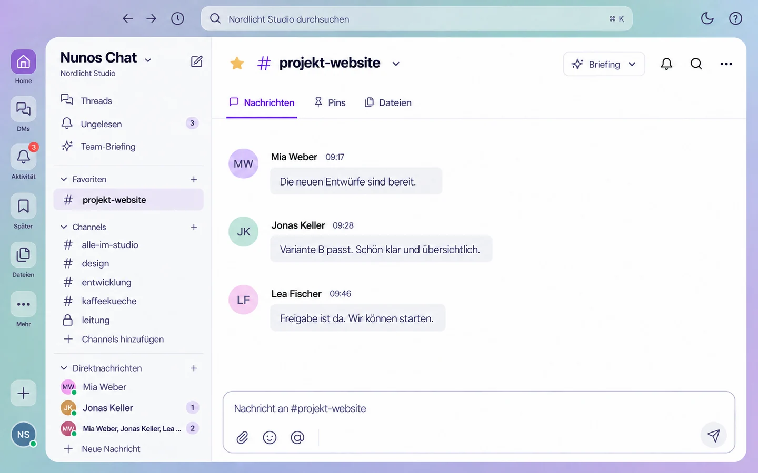The image size is (758, 473).
Task: Go forward with the right arrow
Action: [x=152, y=19]
